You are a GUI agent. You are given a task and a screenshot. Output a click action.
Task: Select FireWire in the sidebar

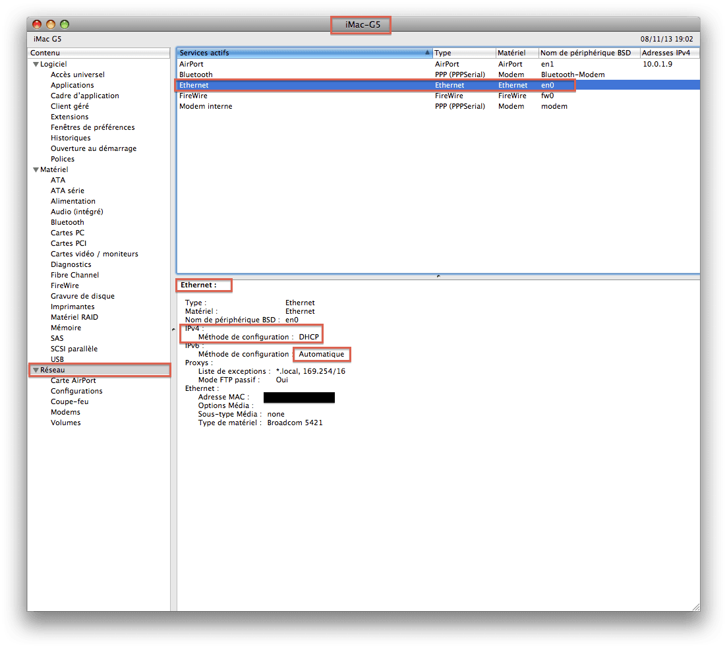click(x=65, y=285)
